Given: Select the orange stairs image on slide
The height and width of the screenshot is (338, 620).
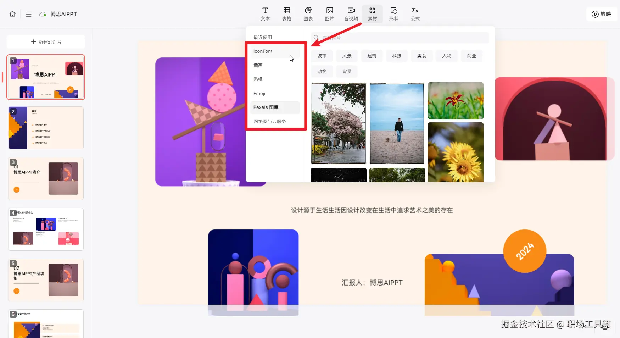Looking at the screenshot, I should 499,285.
